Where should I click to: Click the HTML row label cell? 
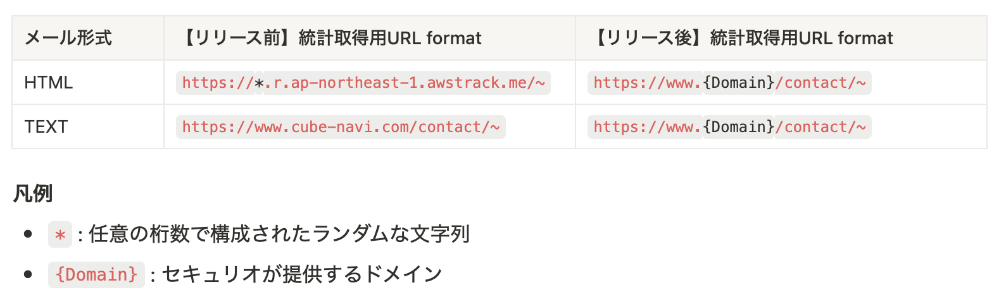88,82
